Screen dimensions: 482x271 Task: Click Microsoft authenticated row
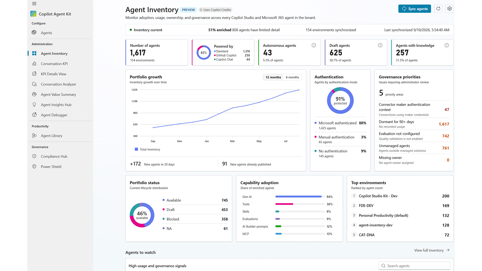pos(340,125)
